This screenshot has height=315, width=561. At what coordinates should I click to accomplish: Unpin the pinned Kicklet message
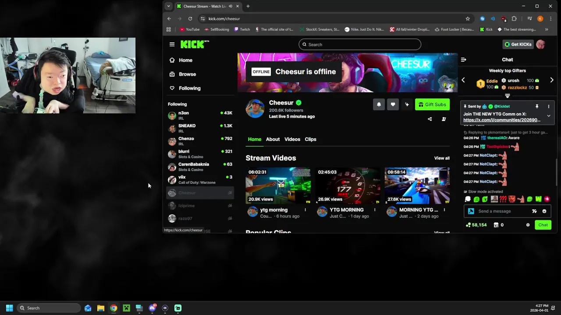point(537,106)
